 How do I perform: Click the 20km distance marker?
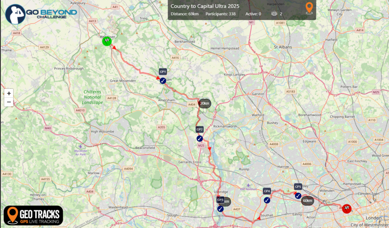click(204, 103)
